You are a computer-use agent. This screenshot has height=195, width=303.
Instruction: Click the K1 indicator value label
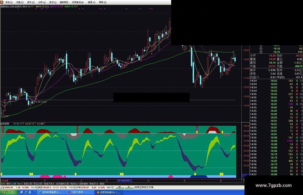tap(18, 124)
